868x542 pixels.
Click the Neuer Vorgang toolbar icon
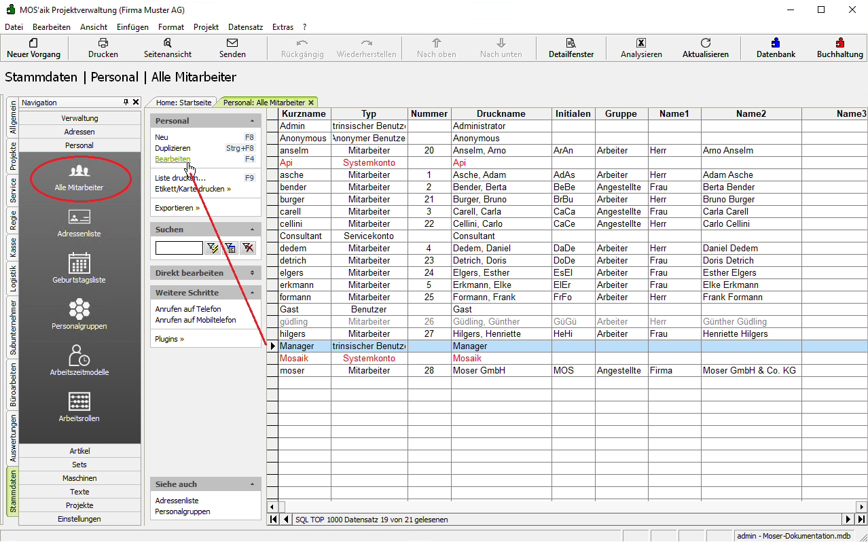tap(33, 43)
